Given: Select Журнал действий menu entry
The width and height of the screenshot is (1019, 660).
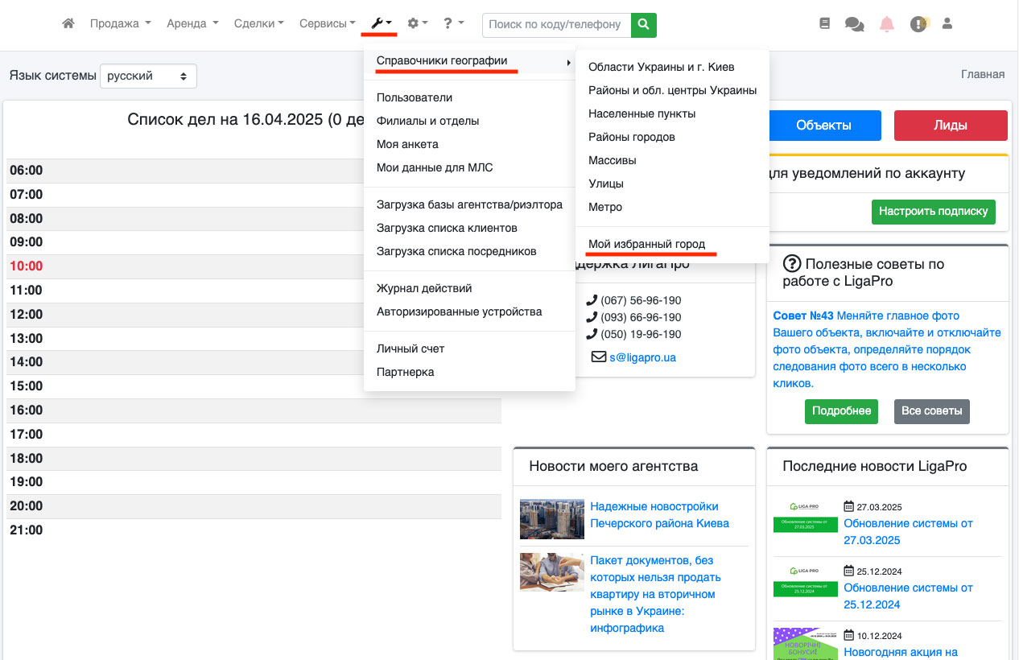Looking at the screenshot, I should click(424, 288).
